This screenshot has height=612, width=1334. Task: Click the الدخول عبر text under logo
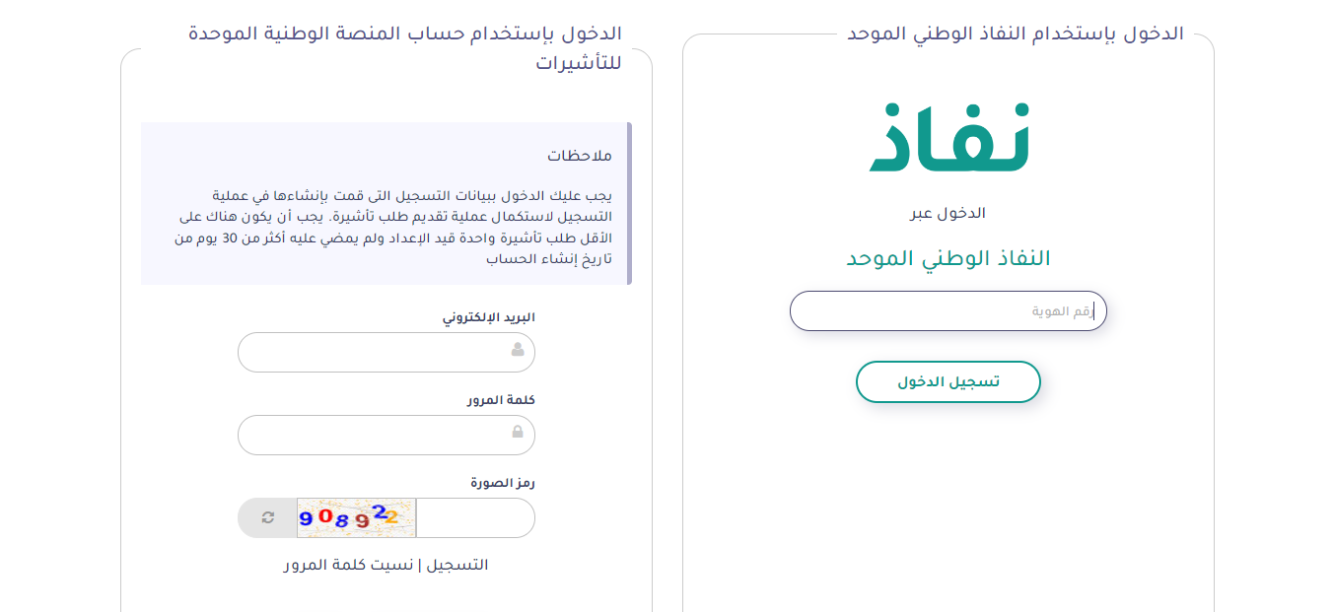pos(948,213)
